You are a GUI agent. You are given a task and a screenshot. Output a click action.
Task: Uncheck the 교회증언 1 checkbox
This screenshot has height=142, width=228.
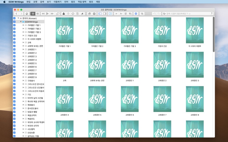14,49
